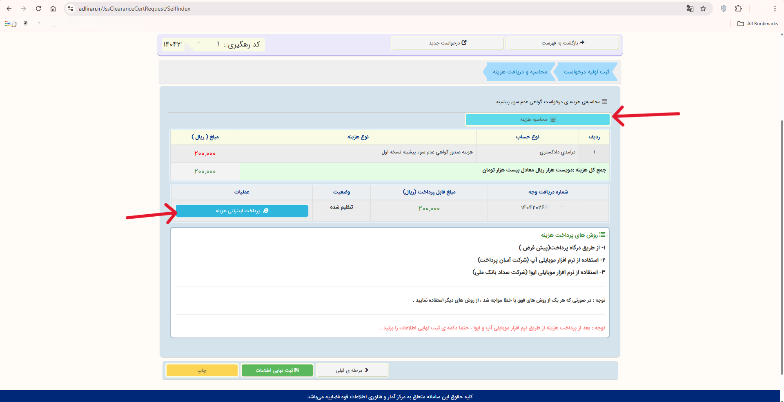The image size is (784, 402).
Task: Open the extensions puzzle icon
Action: (x=738, y=9)
